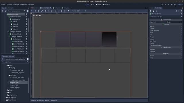This screenshot has height=103, width=184.
Task: Select the Pan mode hand tool
Action: click(x=52, y=11)
